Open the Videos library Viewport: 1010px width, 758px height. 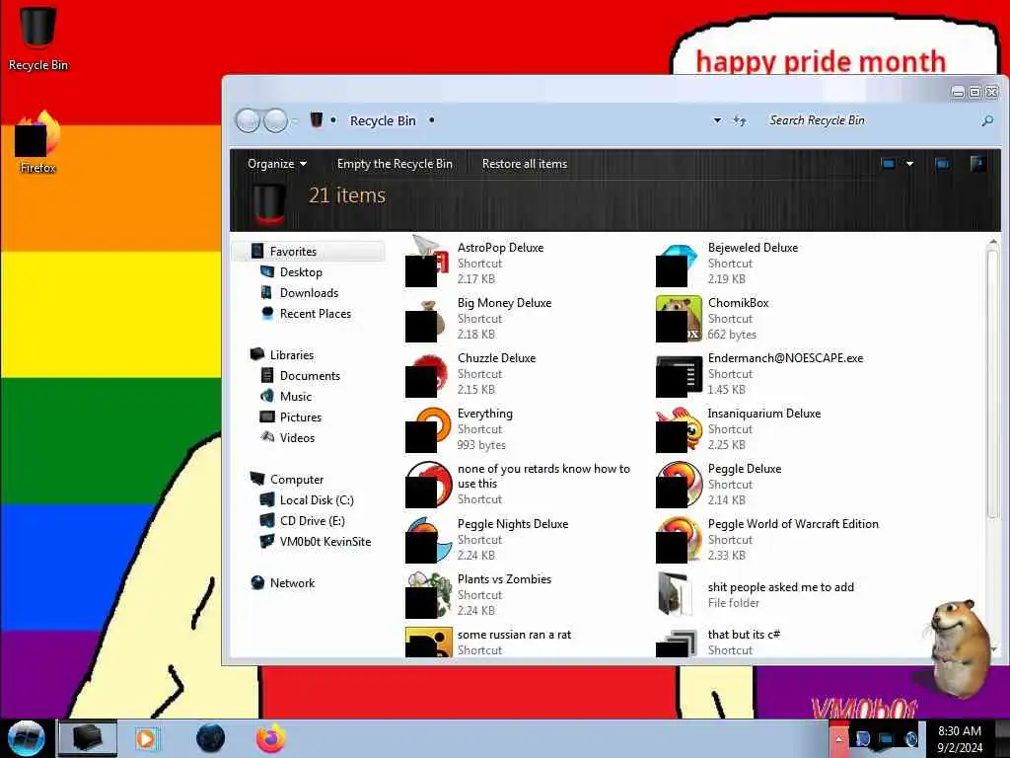[297, 437]
